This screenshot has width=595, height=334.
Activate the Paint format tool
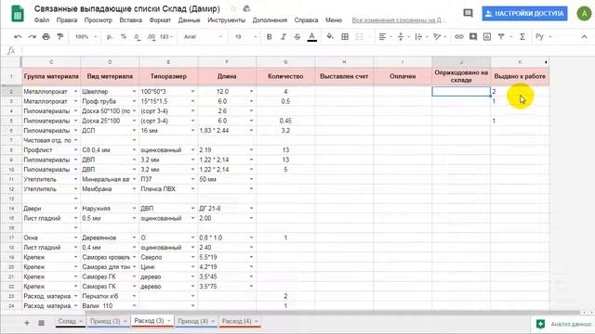point(59,37)
